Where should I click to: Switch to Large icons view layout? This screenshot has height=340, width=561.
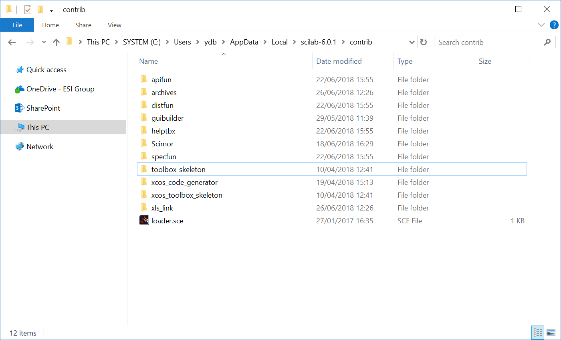point(551,332)
